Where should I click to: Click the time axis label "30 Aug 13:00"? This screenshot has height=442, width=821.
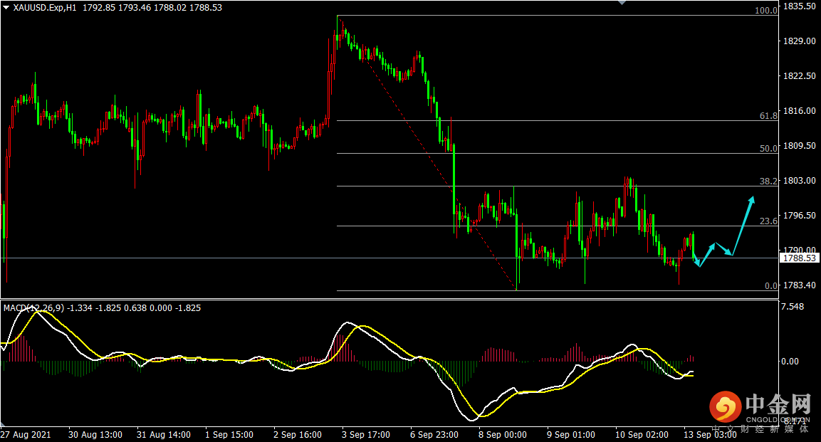(x=95, y=435)
